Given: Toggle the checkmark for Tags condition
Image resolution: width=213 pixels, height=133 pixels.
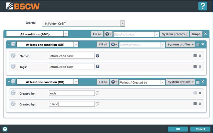Looking at the screenshot, I should 13,66.
